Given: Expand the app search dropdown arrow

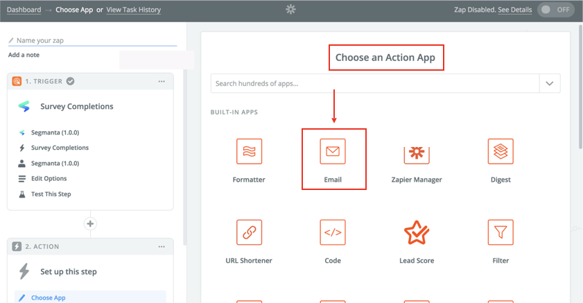Looking at the screenshot, I should [550, 83].
